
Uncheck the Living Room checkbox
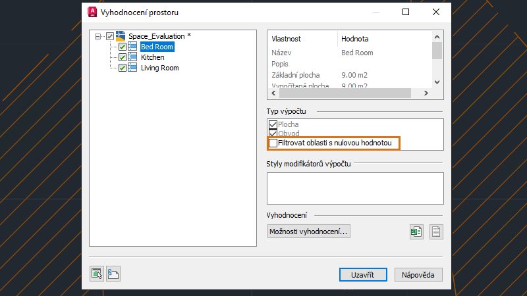coord(123,68)
